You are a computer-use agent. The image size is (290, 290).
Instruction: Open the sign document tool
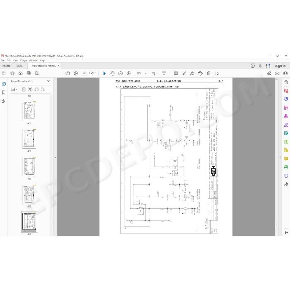(x=192, y=73)
